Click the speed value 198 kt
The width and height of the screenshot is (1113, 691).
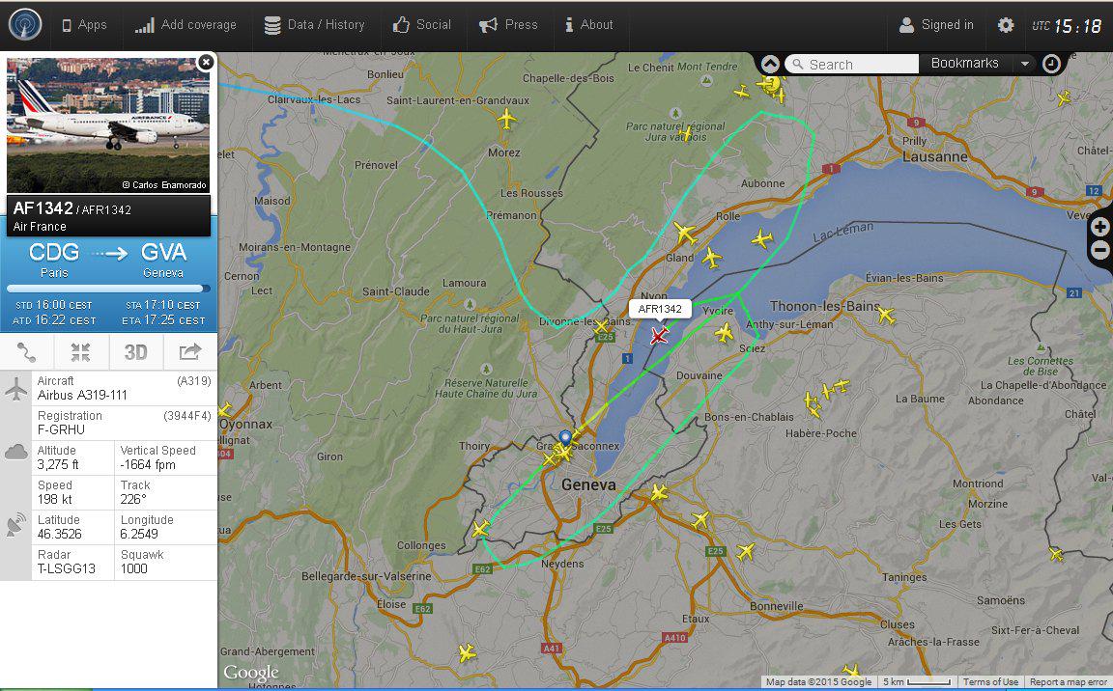click(55, 500)
